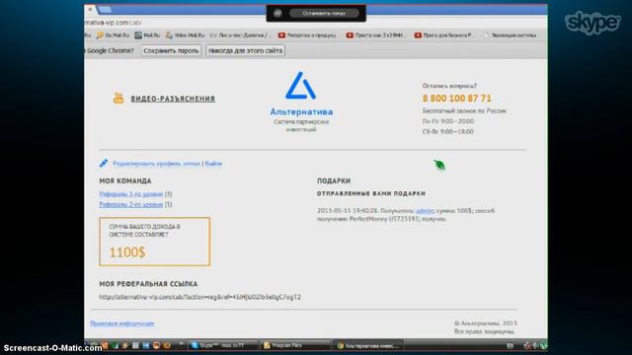Open first-level referrals link
This screenshot has width=632, height=355.
[131, 194]
